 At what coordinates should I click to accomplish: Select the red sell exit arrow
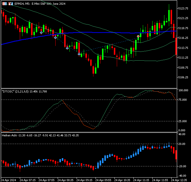(138, 36)
